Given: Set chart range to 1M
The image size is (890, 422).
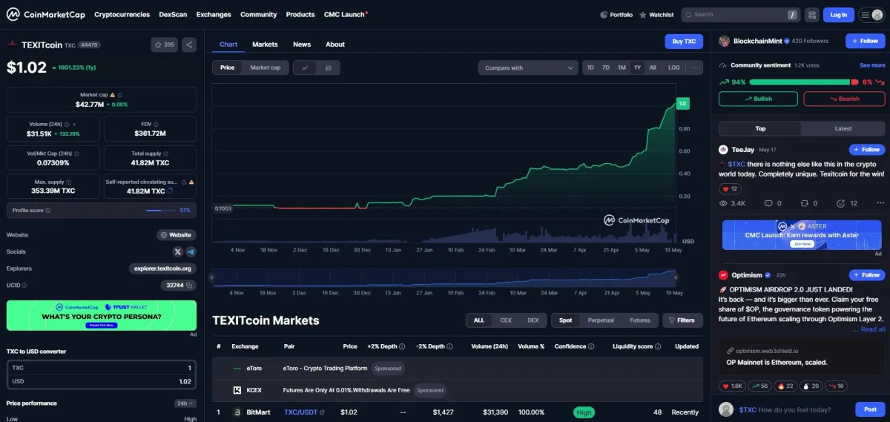Looking at the screenshot, I should (x=622, y=67).
